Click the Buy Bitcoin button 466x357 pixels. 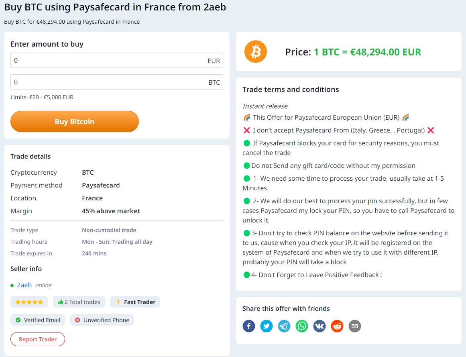tap(75, 121)
